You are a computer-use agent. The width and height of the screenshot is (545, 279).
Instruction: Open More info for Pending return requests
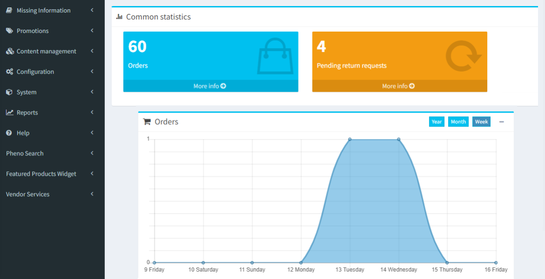pyautogui.click(x=399, y=86)
